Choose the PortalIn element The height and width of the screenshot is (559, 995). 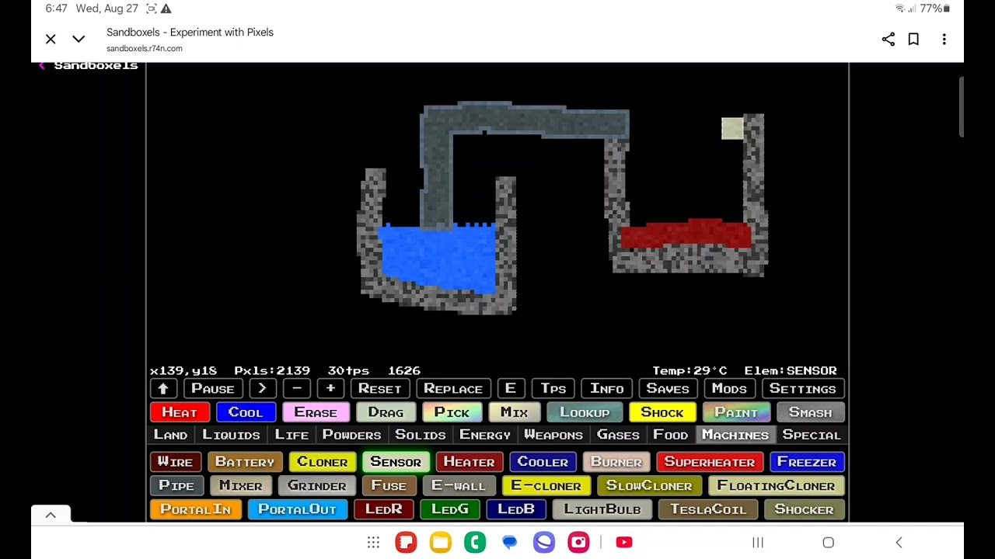[195, 509]
